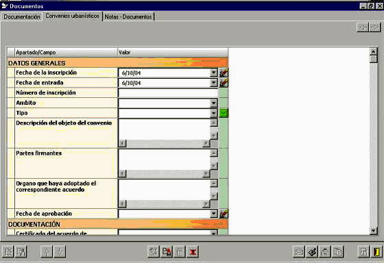Click the yellow exit door icon
Viewport: 384px width, 263px height.
point(376,251)
